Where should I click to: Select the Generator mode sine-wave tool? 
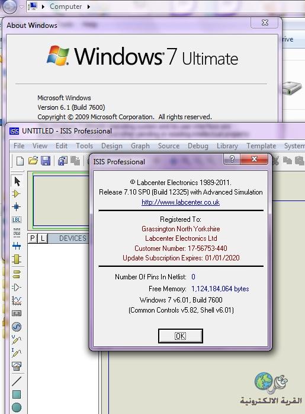coord(17,327)
